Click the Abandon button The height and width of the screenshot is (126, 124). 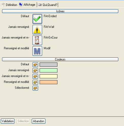pyautogui.click(x=39, y=121)
